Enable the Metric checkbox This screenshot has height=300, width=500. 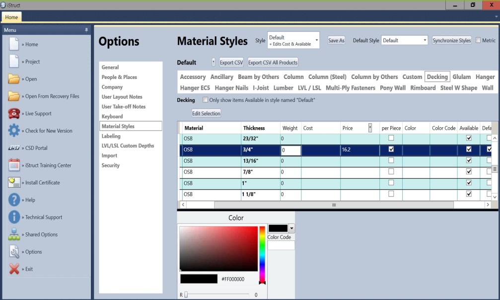[478, 41]
